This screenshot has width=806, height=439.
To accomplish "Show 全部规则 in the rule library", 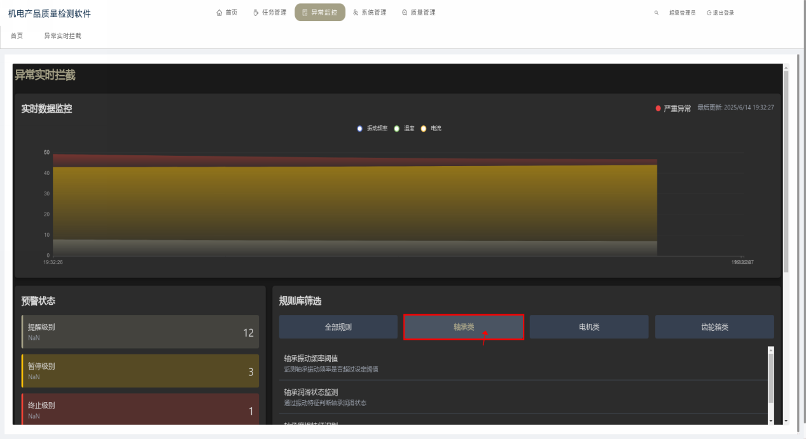I will pyautogui.click(x=338, y=327).
